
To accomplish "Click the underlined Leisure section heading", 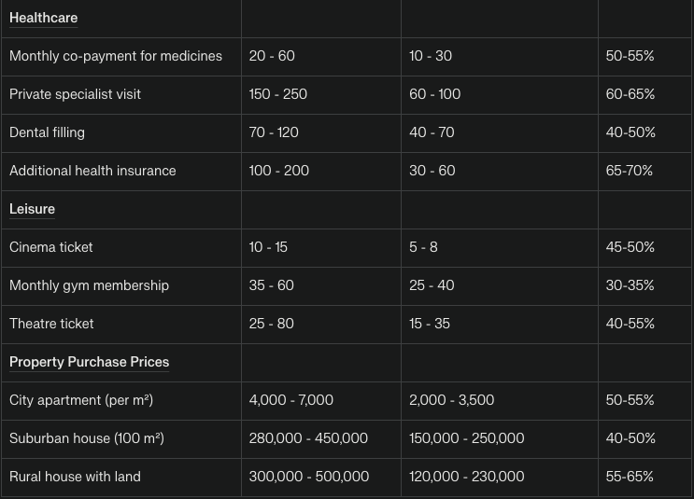I will (33, 209).
